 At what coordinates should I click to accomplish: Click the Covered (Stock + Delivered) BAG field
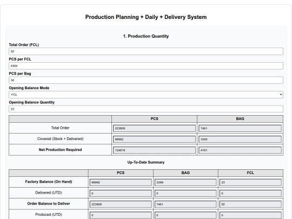click(x=240, y=140)
